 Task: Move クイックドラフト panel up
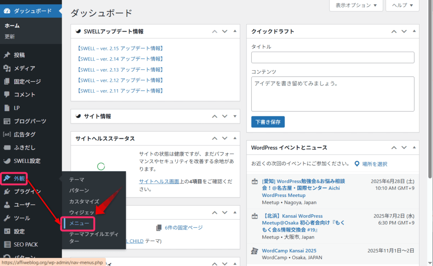(394, 31)
